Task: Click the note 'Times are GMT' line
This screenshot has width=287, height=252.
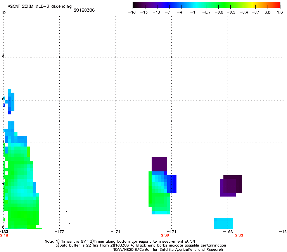Action: pyautogui.click(x=120, y=242)
